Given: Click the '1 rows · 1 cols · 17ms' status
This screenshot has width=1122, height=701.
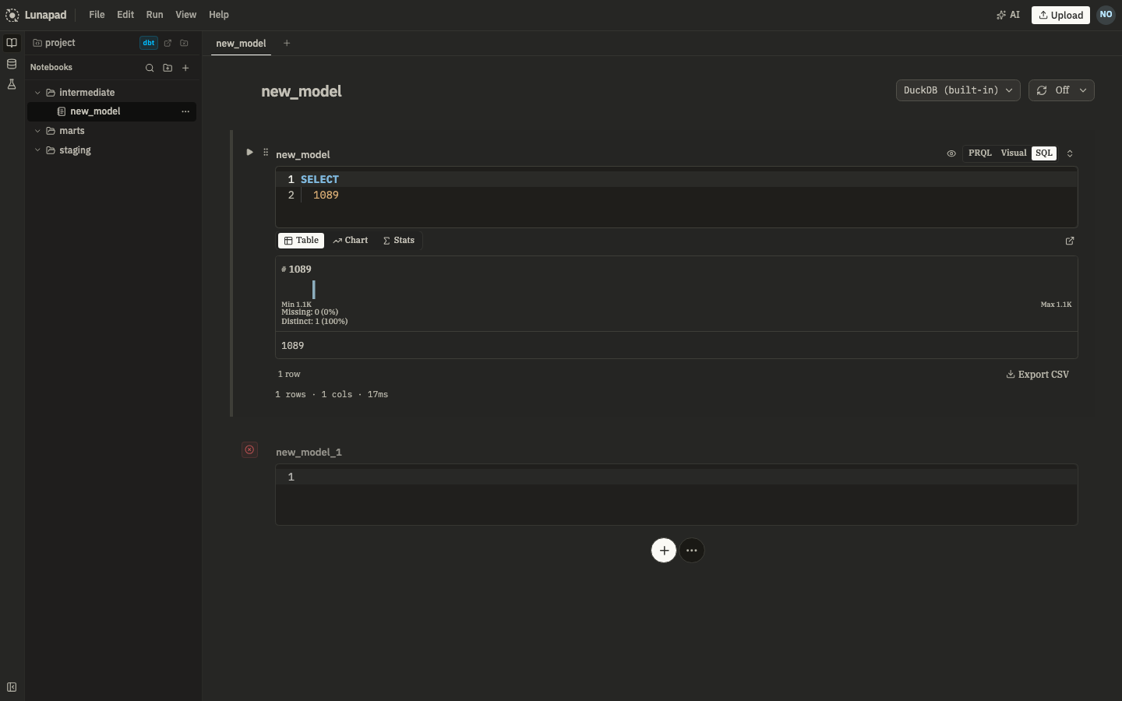Looking at the screenshot, I should (332, 395).
